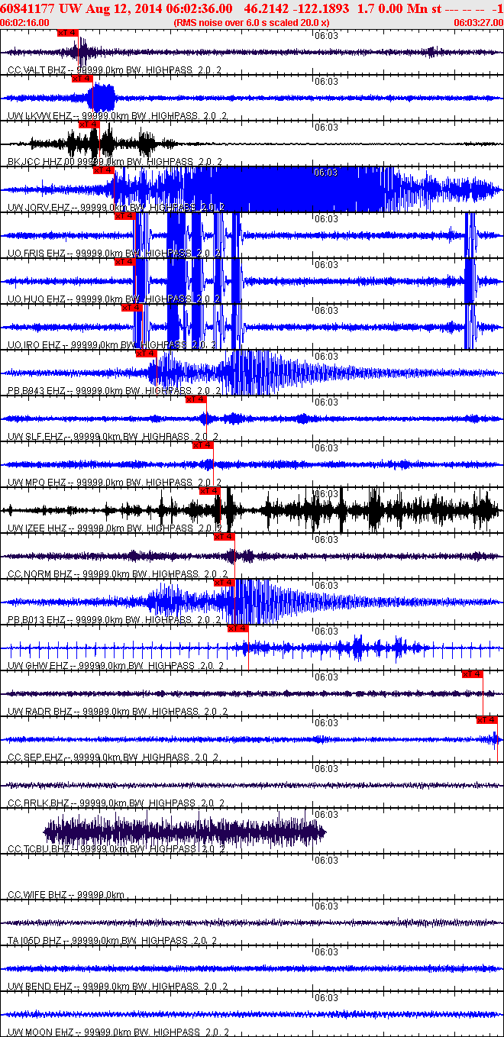Select the red pick flag on the UO.IRO trace
Image resolution: width=504 pixels, height=1037 pixels.
[x=132, y=307]
